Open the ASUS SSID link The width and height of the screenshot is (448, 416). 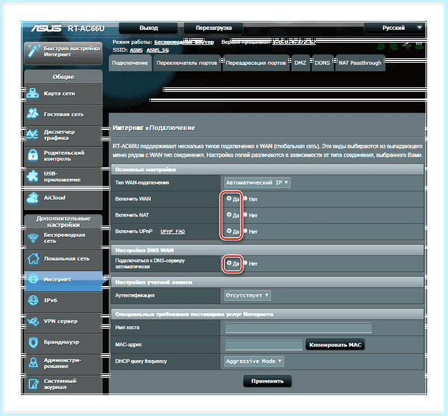136,50
